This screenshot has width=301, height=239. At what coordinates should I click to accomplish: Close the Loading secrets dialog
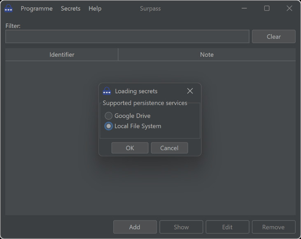pos(190,91)
